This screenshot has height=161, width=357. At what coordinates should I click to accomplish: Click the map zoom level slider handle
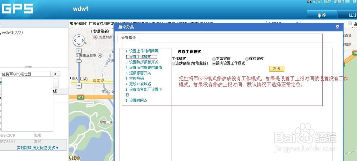[x=79, y=61]
